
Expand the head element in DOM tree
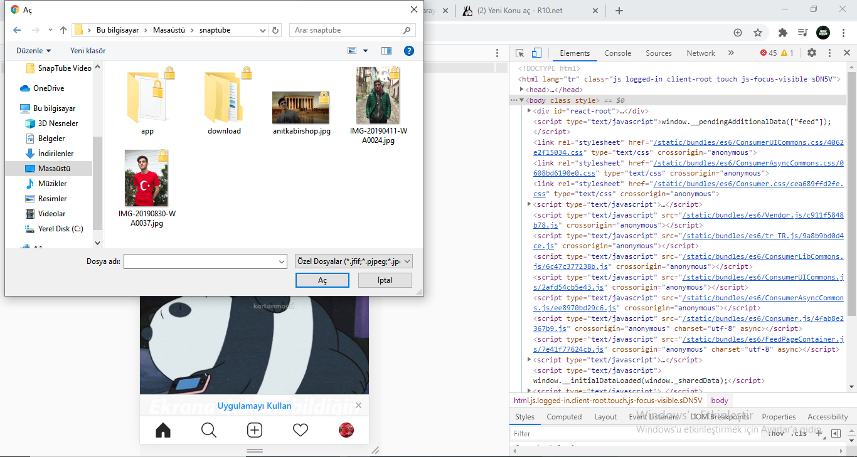click(522, 90)
